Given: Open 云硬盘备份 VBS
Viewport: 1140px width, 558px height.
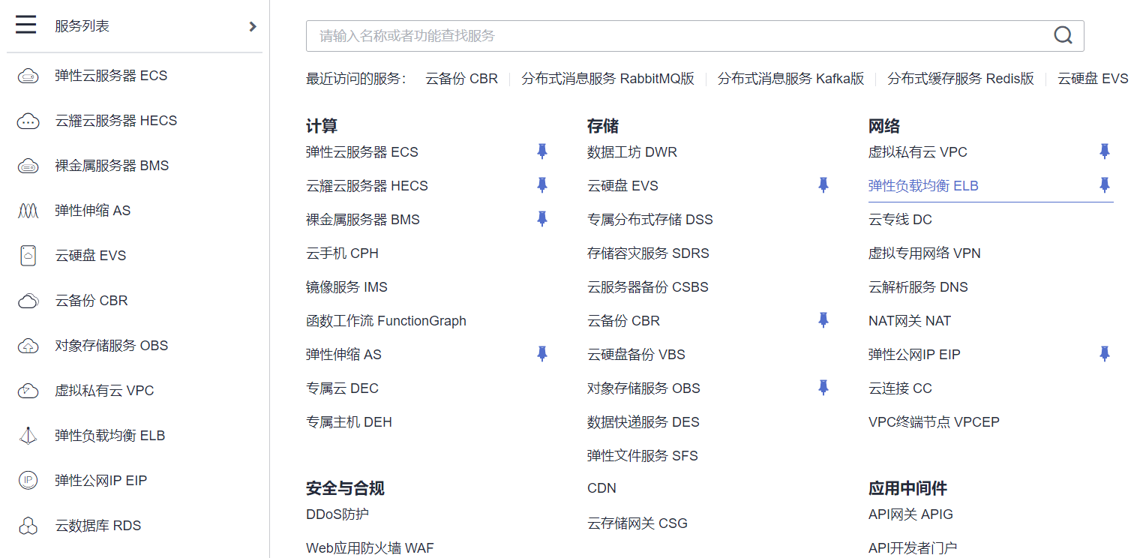Looking at the screenshot, I should coord(636,355).
